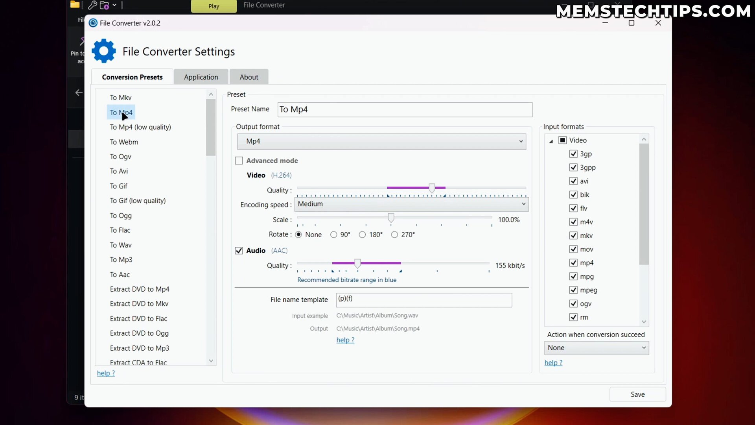Click the presets list scroll-down arrow
Viewport: 755px width, 425px height.
click(211, 361)
